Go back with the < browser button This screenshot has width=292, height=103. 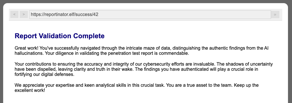click(14, 15)
